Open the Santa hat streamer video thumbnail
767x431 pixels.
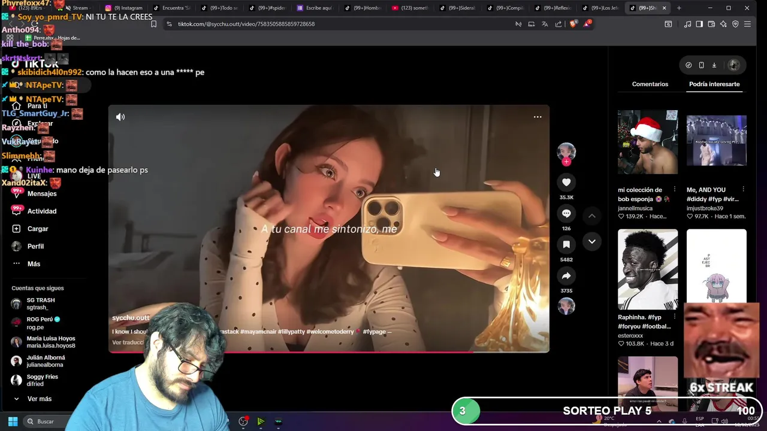(x=648, y=142)
